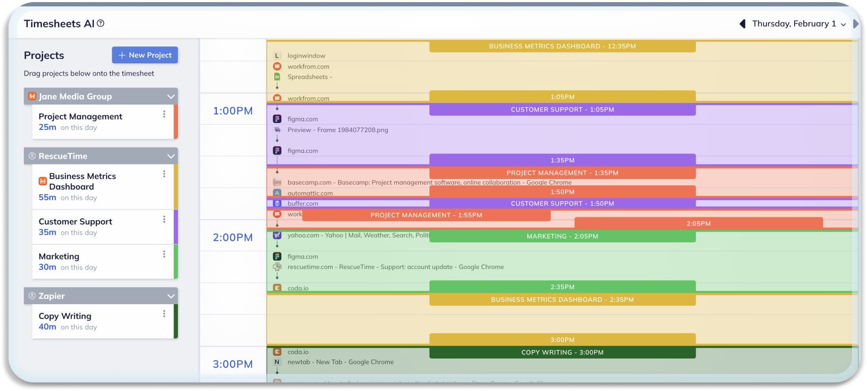Click the yahoo.com activity icon
The width and height of the screenshot is (867, 391).
[x=277, y=235]
